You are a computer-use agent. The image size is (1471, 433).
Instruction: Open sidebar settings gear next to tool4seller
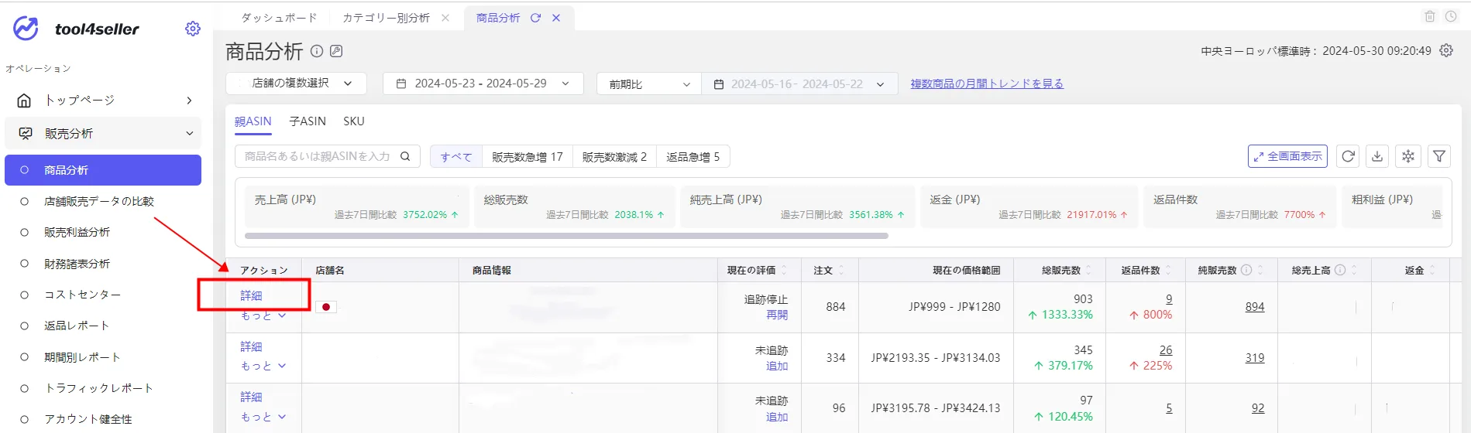(x=193, y=29)
